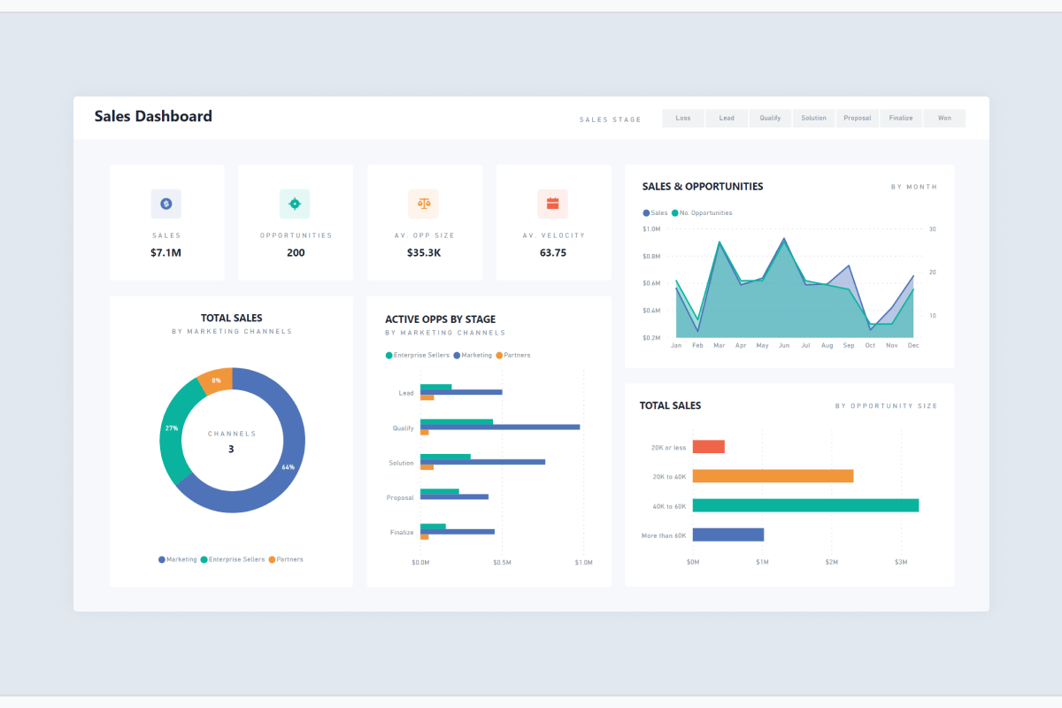Click the red 20K or less bar

click(709, 447)
